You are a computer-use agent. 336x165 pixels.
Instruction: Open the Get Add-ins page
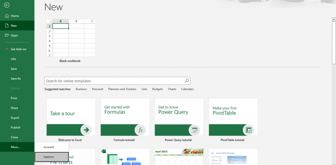[18, 49]
